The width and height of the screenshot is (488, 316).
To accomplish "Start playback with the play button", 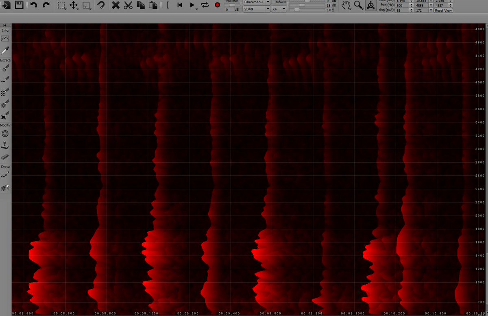I will pyautogui.click(x=192, y=5).
